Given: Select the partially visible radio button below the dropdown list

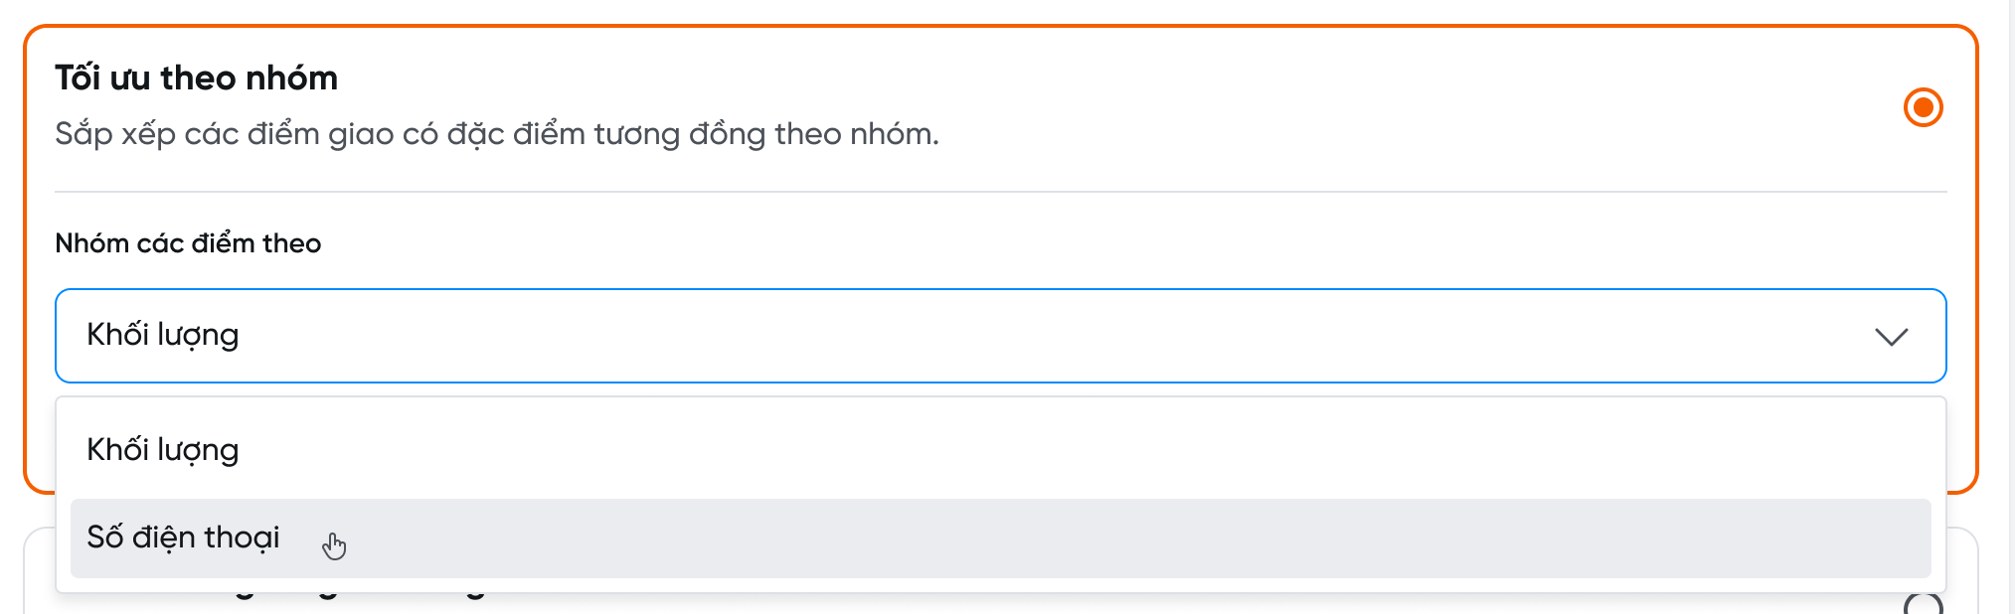Looking at the screenshot, I should coord(1923,605).
